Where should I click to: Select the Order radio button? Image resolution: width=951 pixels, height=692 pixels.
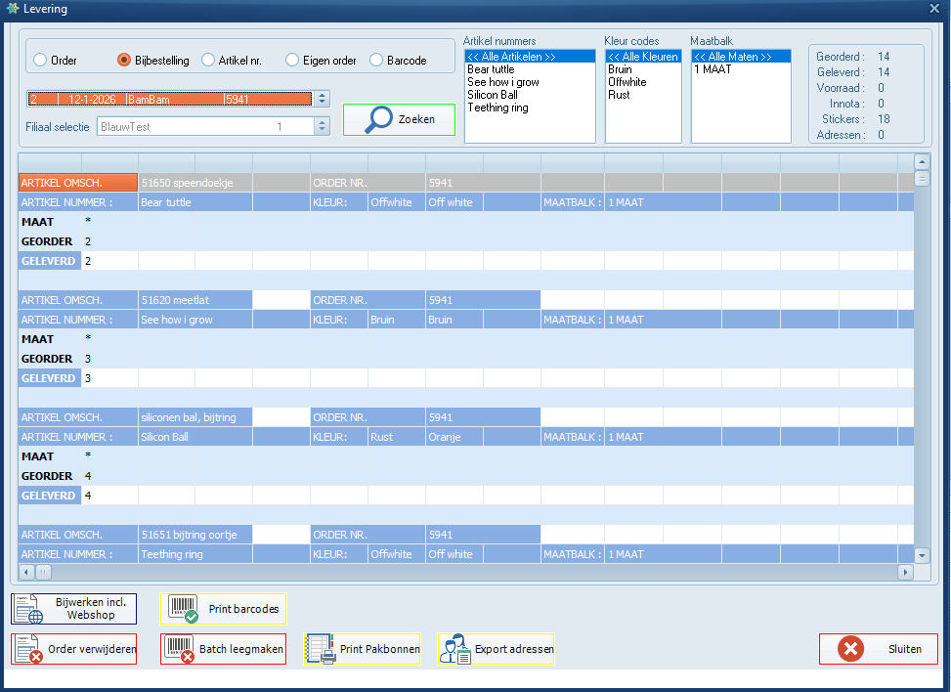[x=40, y=61]
